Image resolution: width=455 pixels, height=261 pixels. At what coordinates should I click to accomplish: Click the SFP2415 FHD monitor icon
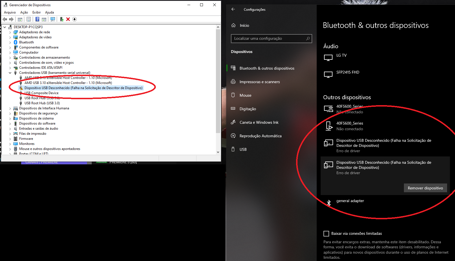coord(328,75)
